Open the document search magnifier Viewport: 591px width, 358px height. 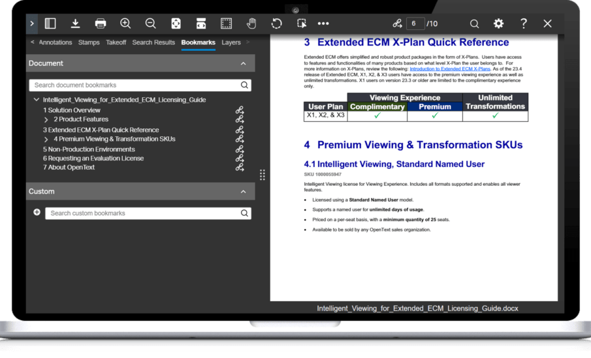[x=474, y=23]
